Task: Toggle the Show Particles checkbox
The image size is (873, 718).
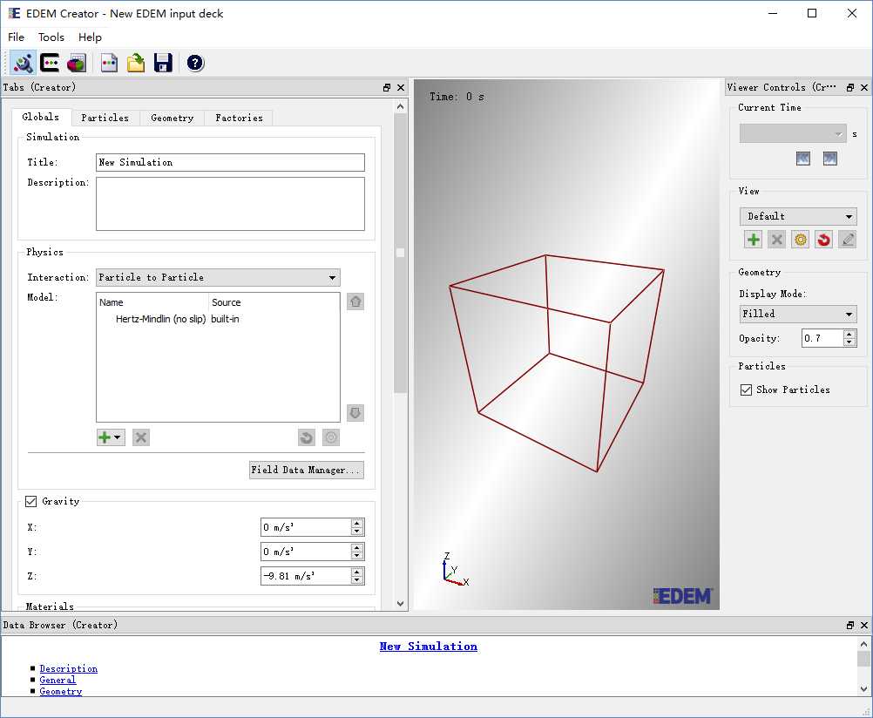Action: click(x=746, y=389)
